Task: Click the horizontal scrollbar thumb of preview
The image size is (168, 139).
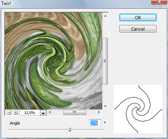Action: 74,112
